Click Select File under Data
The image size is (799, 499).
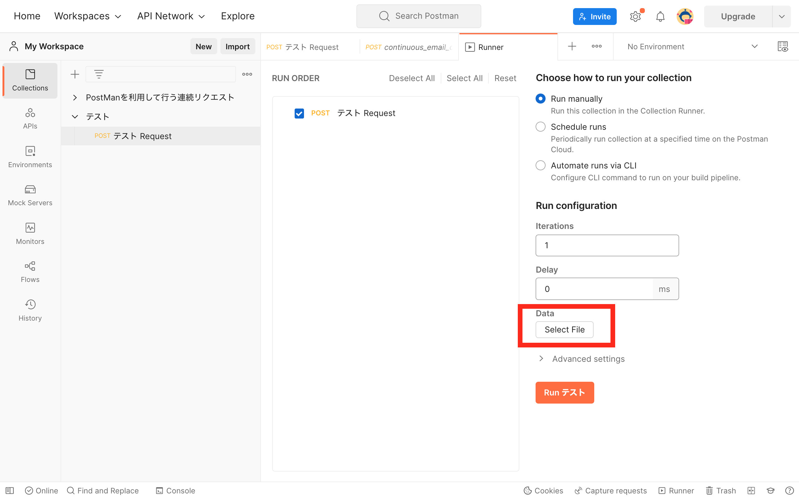(564, 329)
